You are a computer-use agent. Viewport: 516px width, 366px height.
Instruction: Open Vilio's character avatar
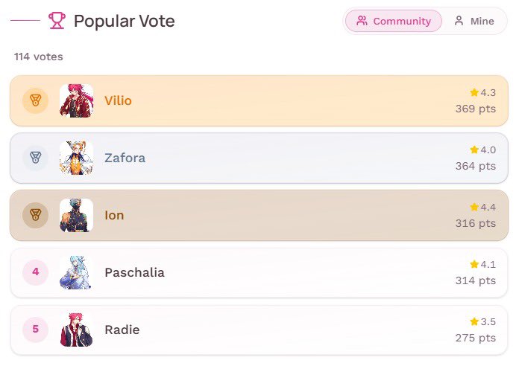click(76, 100)
